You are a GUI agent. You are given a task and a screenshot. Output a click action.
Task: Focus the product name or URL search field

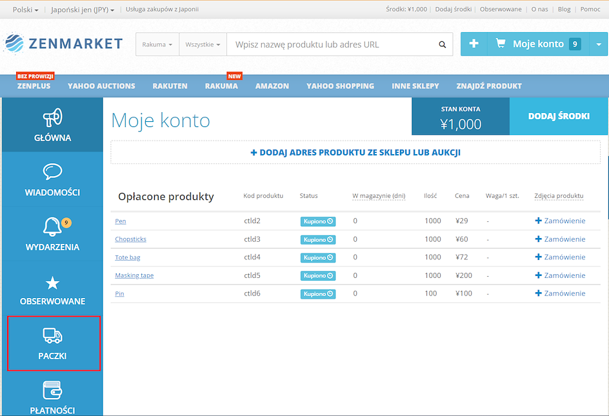click(x=334, y=45)
